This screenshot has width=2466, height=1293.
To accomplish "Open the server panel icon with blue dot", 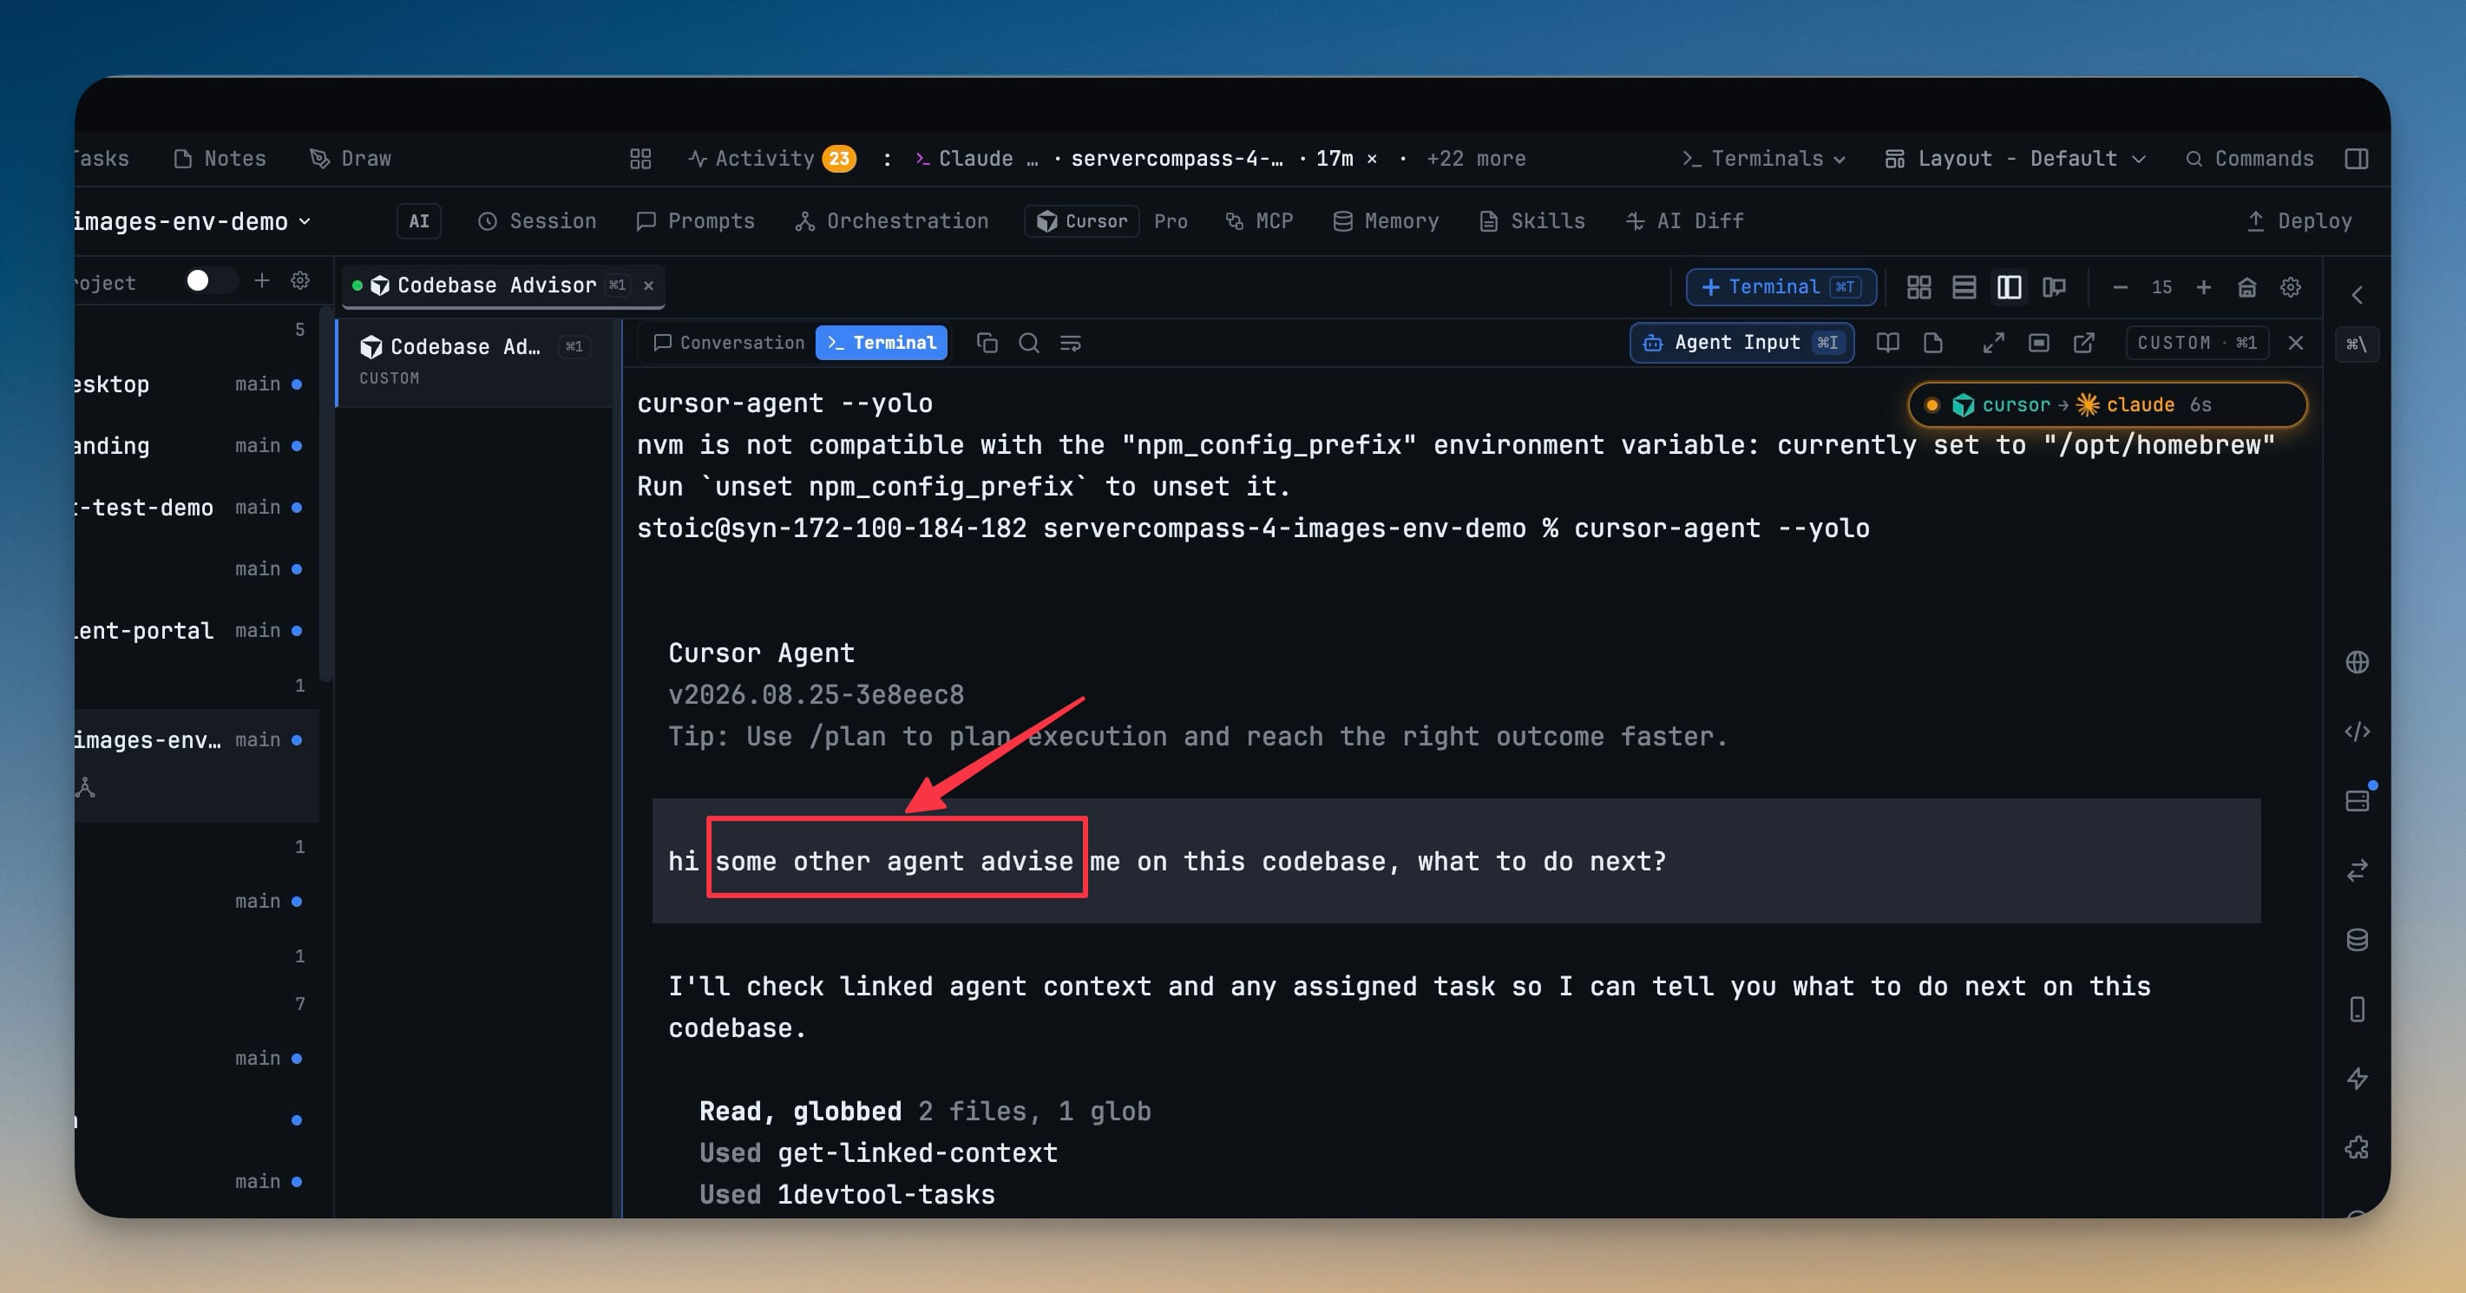I will click(2357, 801).
